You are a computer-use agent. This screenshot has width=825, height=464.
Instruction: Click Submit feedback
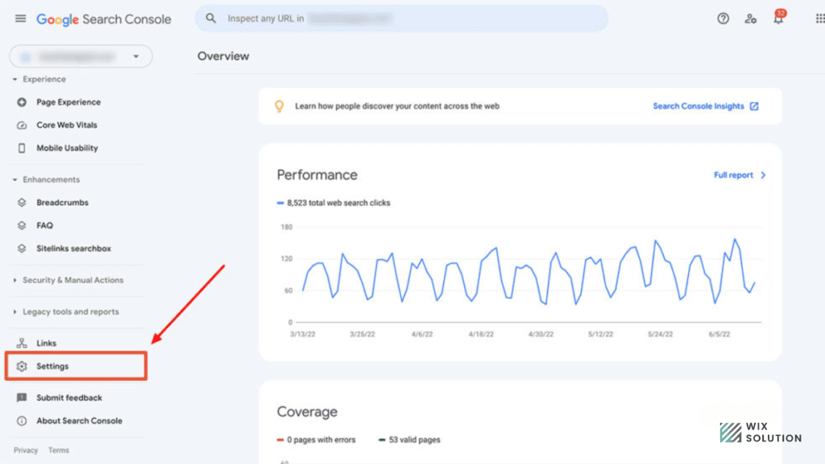[x=69, y=398]
